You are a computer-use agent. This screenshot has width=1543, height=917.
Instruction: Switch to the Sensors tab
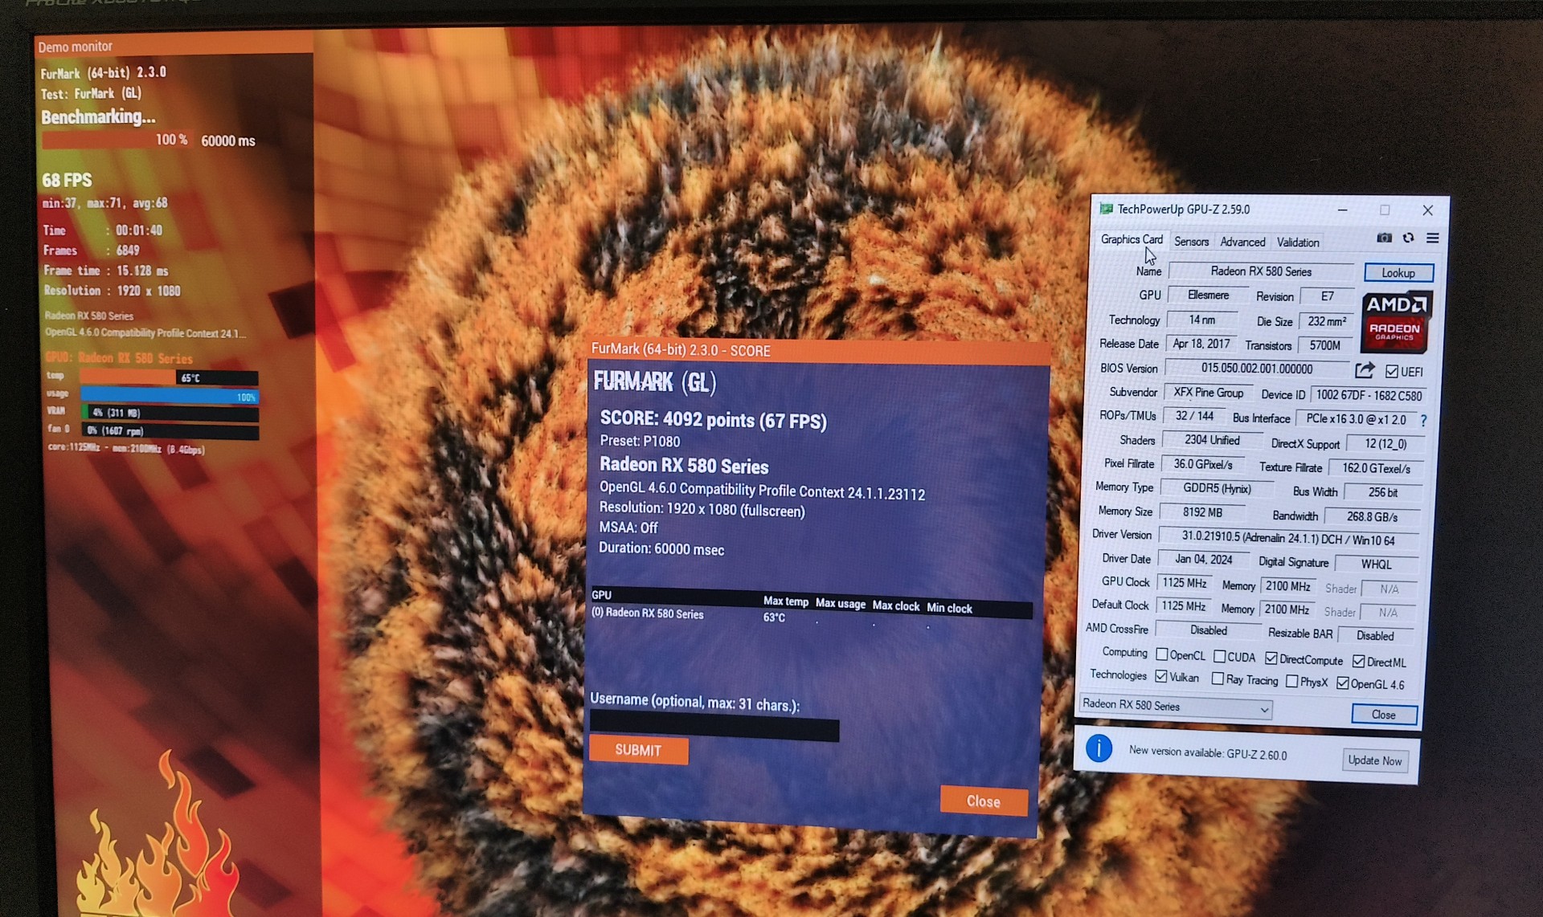1191,241
